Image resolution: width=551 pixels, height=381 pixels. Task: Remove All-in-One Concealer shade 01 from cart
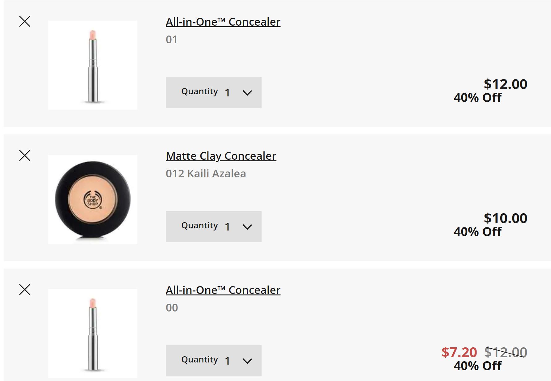click(x=25, y=22)
